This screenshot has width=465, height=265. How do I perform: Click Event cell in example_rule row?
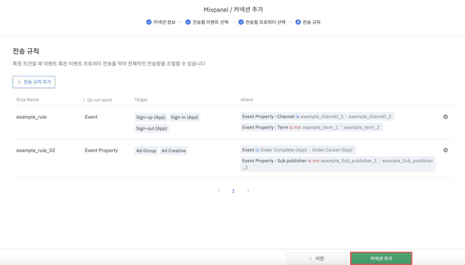91,117
